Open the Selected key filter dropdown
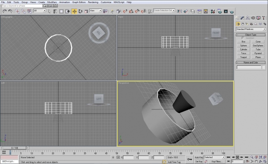This screenshot has height=164, width=268. click(x=214, y=157)
